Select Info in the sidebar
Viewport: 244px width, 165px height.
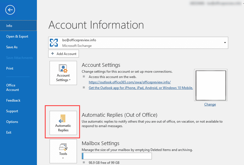coord(9,26)
